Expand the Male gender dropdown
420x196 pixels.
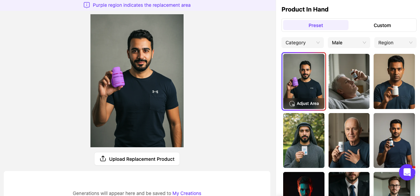tap(349, 43)
